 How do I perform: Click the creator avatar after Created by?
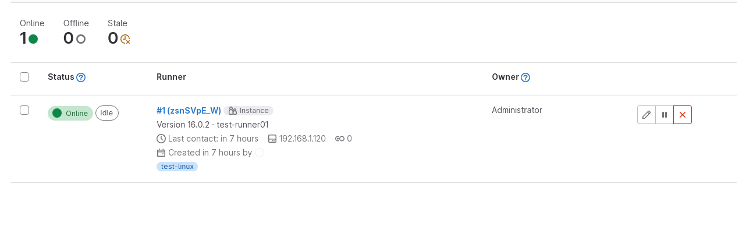click(x=260, y=153)
